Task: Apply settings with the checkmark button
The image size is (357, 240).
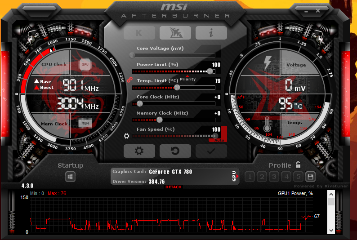Action: point(211,151)
